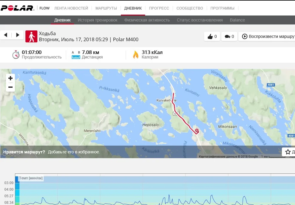Click Воспроизвести маршрут play button
The width and height of the screenshot is (295, 205).
pyautogui.click(x=267, y=36)
